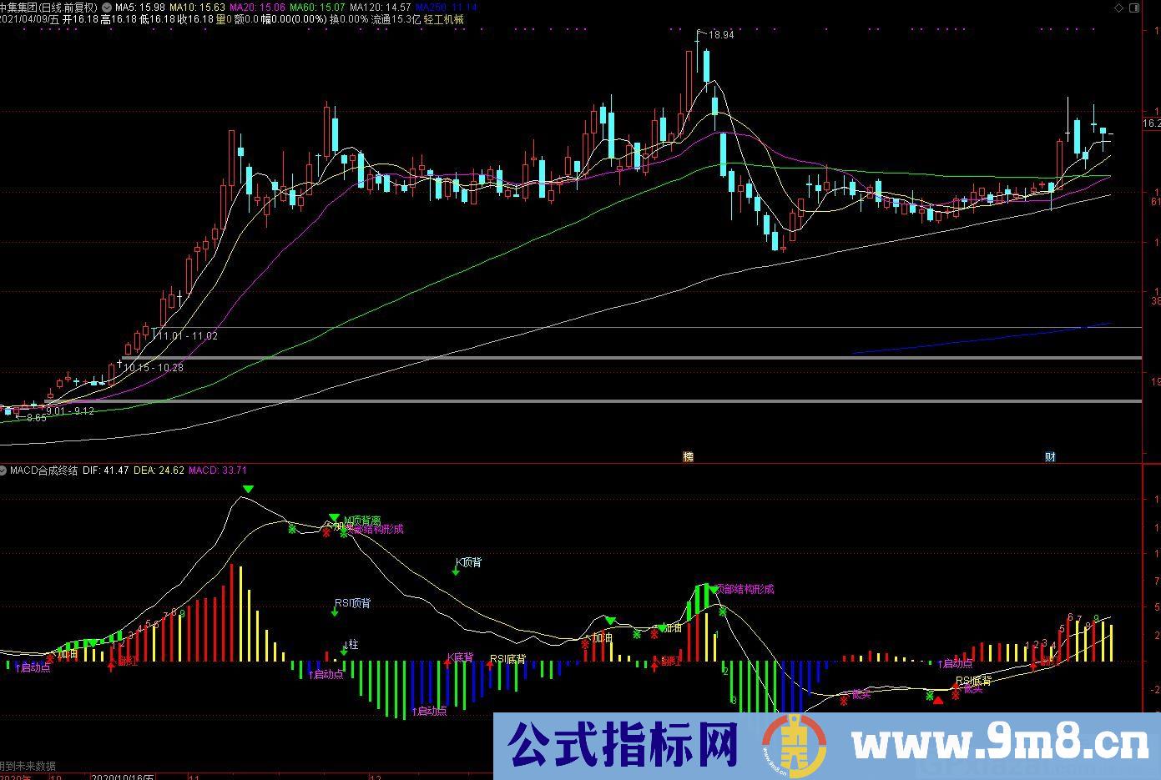Click the 11.01 - 11.02 gap label
Screen dimensions: 1161x780
tap(188, 335)
